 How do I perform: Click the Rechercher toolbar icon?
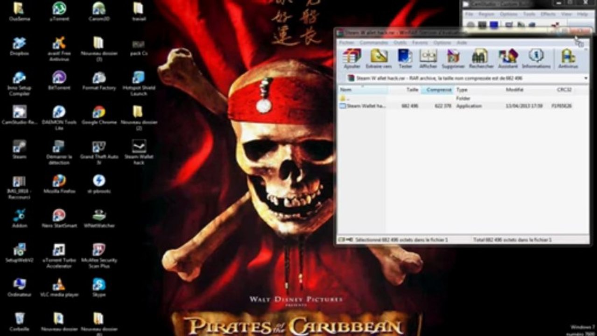click(x=480, y=59)
